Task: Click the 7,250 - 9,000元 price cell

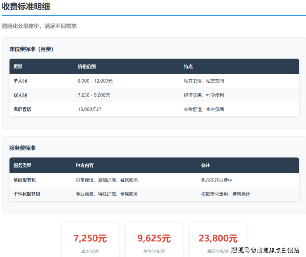Action: [94, 95]
